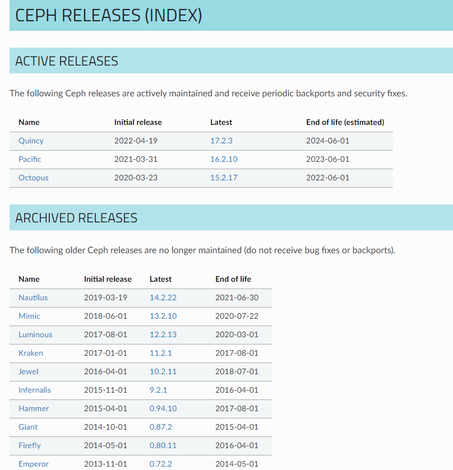Select Pacific end of life 2023-06-01
Image resolution: width=453 pixels, height=470 pixels.
[x=327, y=159]
